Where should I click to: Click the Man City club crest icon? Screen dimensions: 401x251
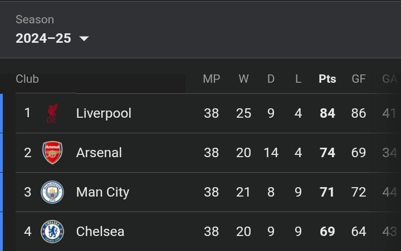point(52,192)
